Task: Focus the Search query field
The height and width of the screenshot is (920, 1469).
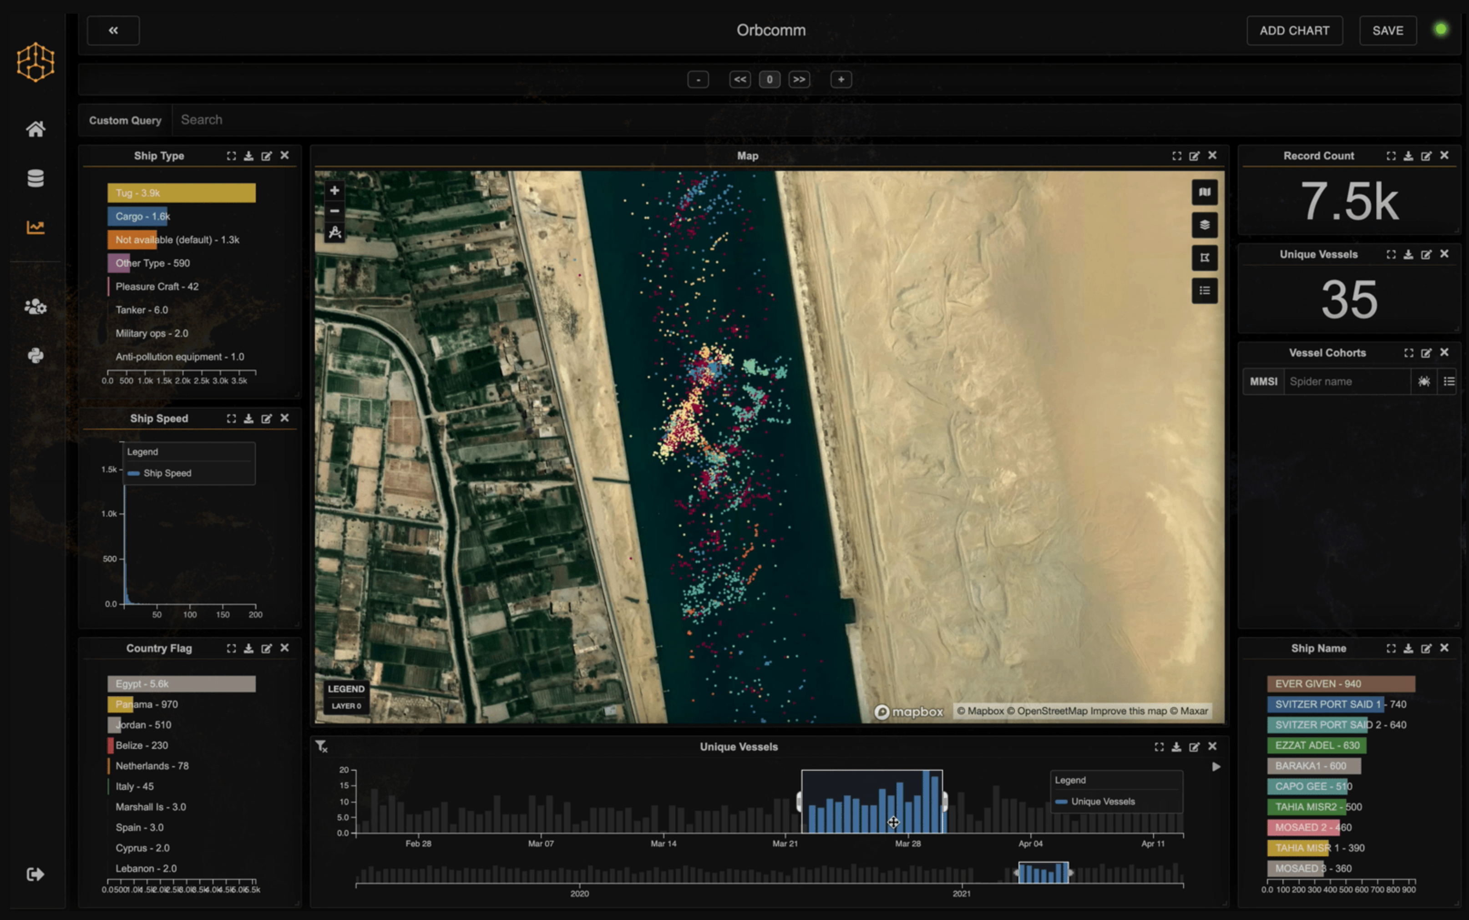Action: coord(817,120)
